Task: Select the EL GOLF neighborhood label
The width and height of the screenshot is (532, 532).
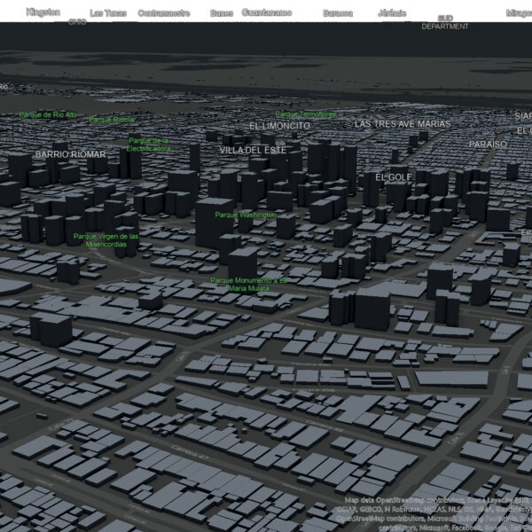Action: pyautogui.click(x=393, y=177)
